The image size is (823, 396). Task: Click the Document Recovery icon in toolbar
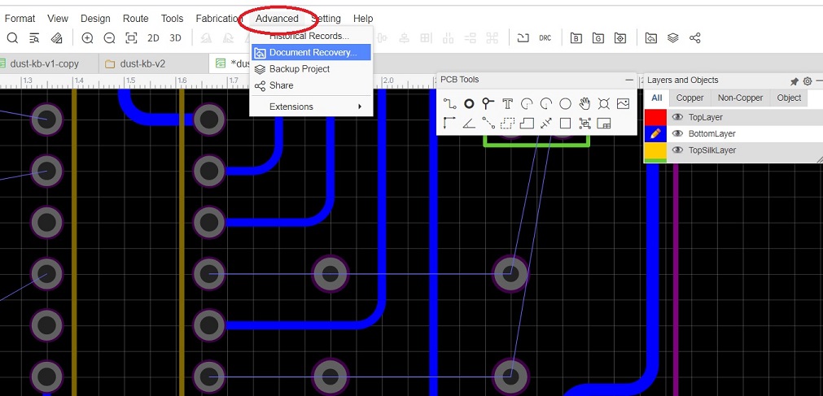(651, 37)
